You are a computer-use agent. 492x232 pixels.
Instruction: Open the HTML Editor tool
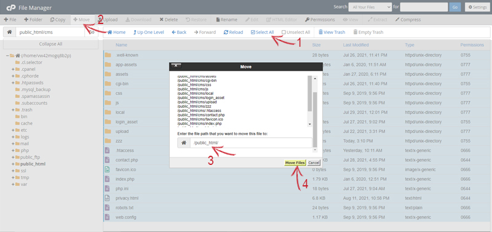282,20
